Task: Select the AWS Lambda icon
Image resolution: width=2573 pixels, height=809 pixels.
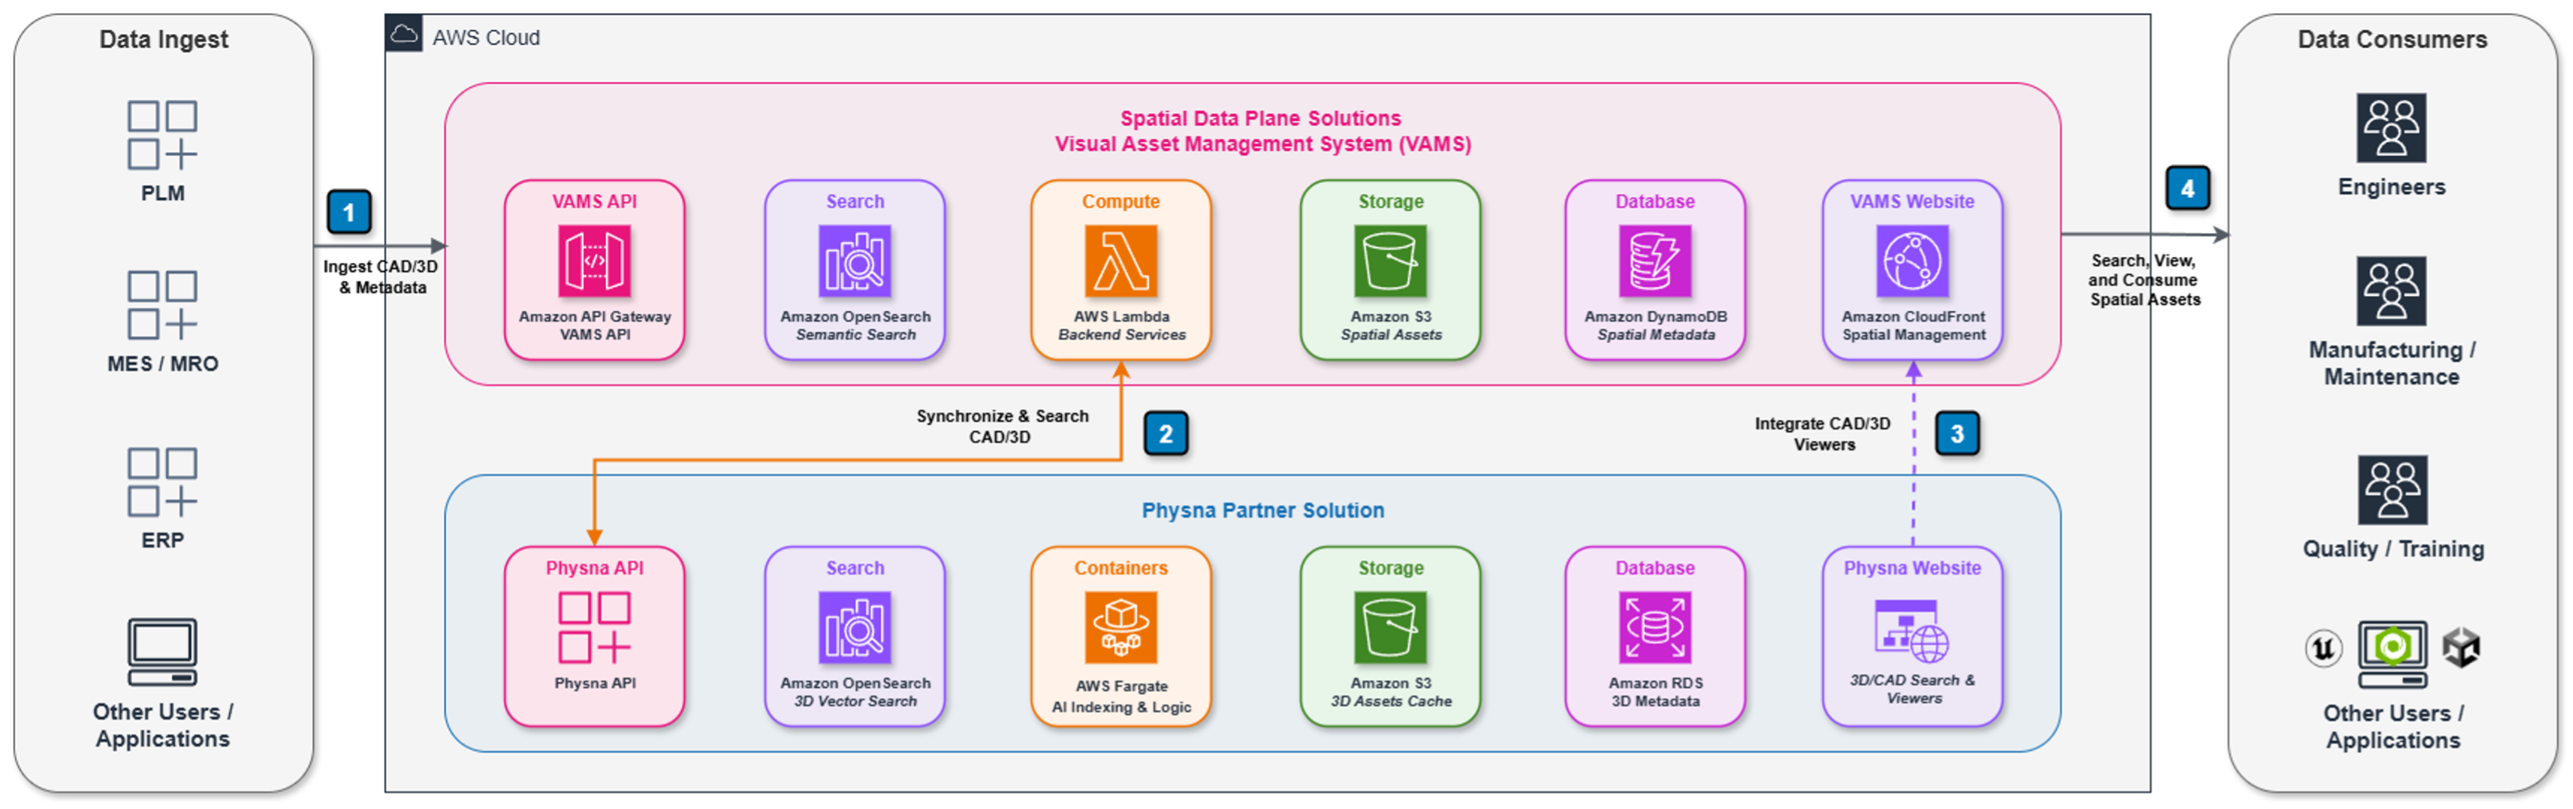Action: click(x=1121, y=262)
